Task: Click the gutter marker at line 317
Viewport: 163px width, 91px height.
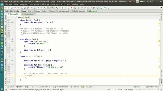Action: coord(12,50)
